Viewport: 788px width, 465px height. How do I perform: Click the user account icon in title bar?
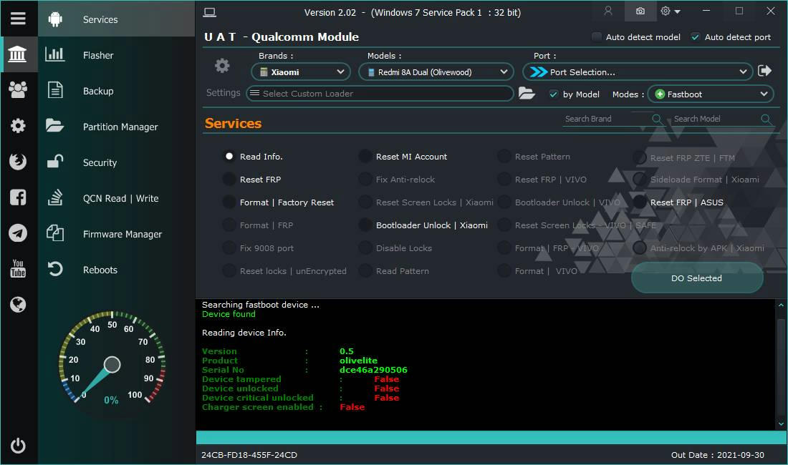(608, 11)
